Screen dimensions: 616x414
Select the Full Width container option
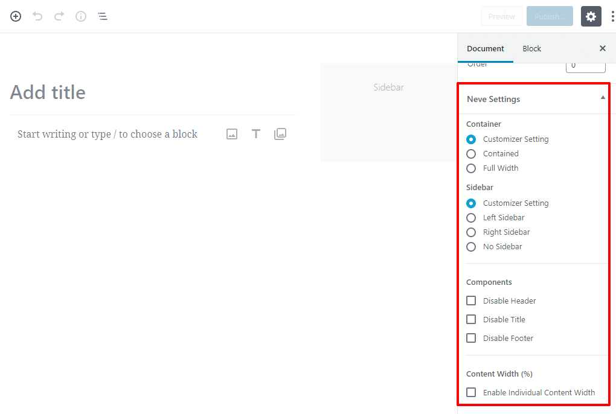point(471,168)
